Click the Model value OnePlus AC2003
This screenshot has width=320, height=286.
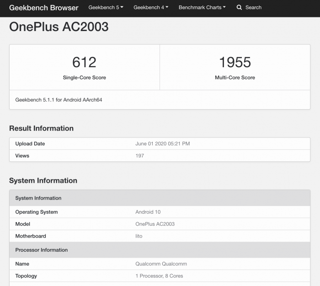[x=155, y=224]
